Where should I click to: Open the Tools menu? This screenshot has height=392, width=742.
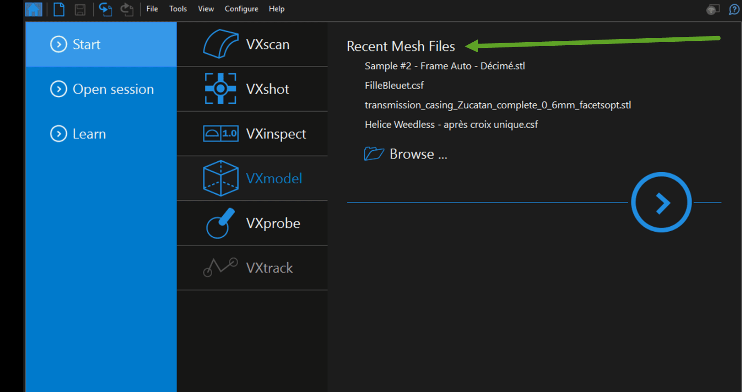(178, 9)
